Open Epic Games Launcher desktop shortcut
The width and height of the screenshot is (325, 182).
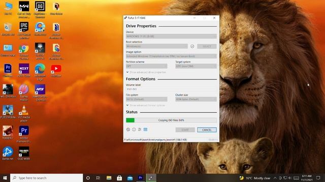pos(24,30)
